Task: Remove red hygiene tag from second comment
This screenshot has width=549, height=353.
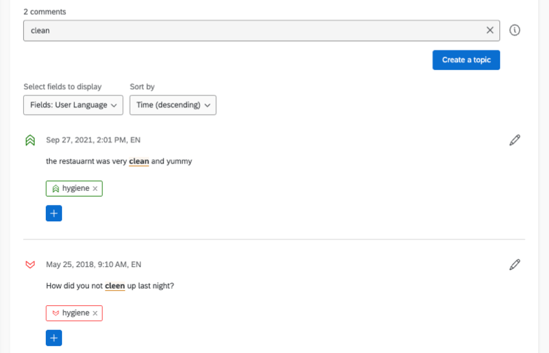Action: click(95, 313)
